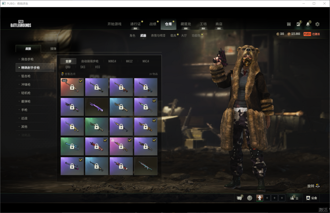Switch to the 通行证 top tab

pyautogui.click(x=135, y=24)
